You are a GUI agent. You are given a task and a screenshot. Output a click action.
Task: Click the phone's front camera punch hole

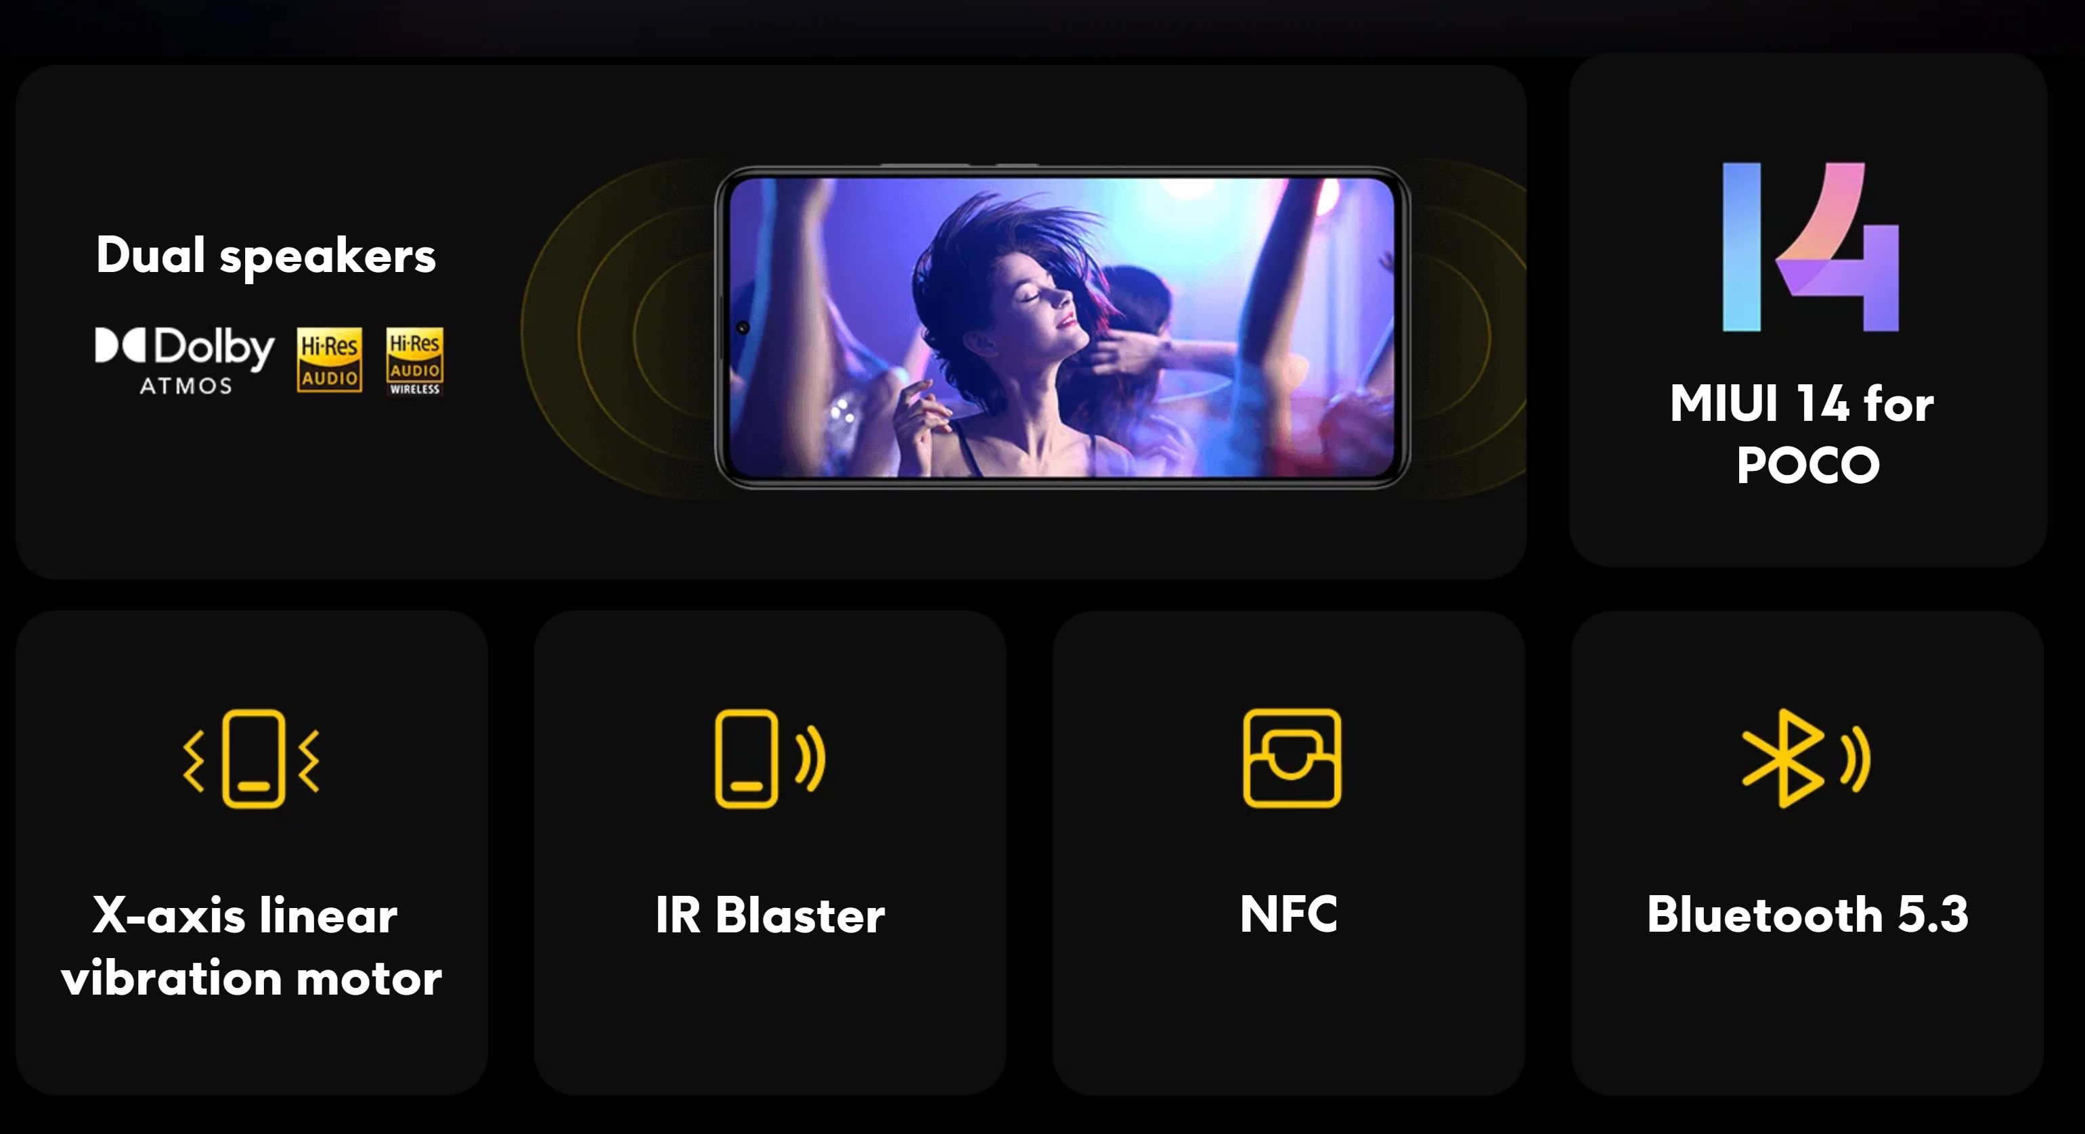pyautogui.click(x=742, y=327)
